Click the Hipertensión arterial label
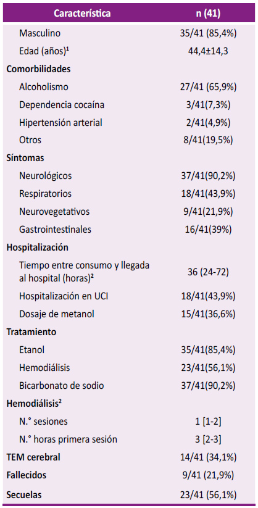 pyautogui.click(x=60, y=122)
